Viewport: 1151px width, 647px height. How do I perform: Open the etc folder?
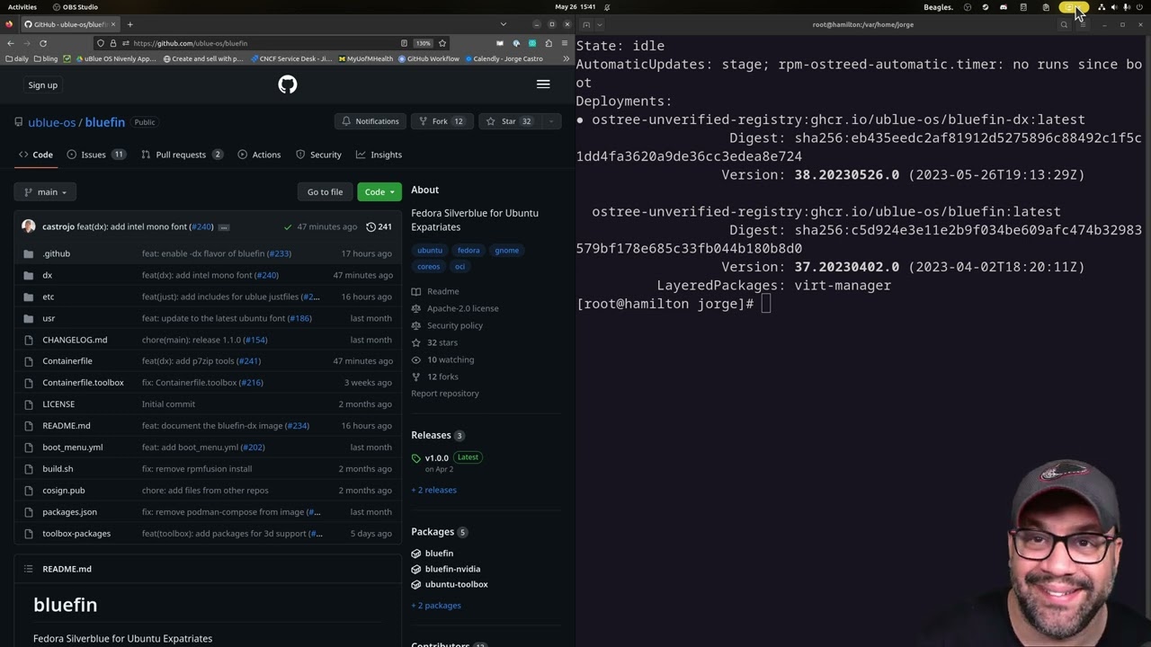coord(49,297)
